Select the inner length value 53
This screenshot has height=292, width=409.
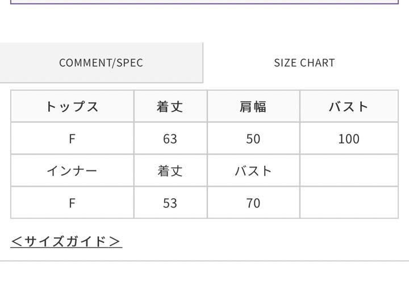[x=170, y=202]
